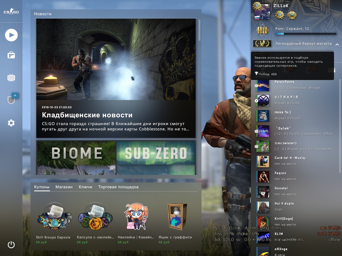Select friend oR3nge by name

(281, 249)
